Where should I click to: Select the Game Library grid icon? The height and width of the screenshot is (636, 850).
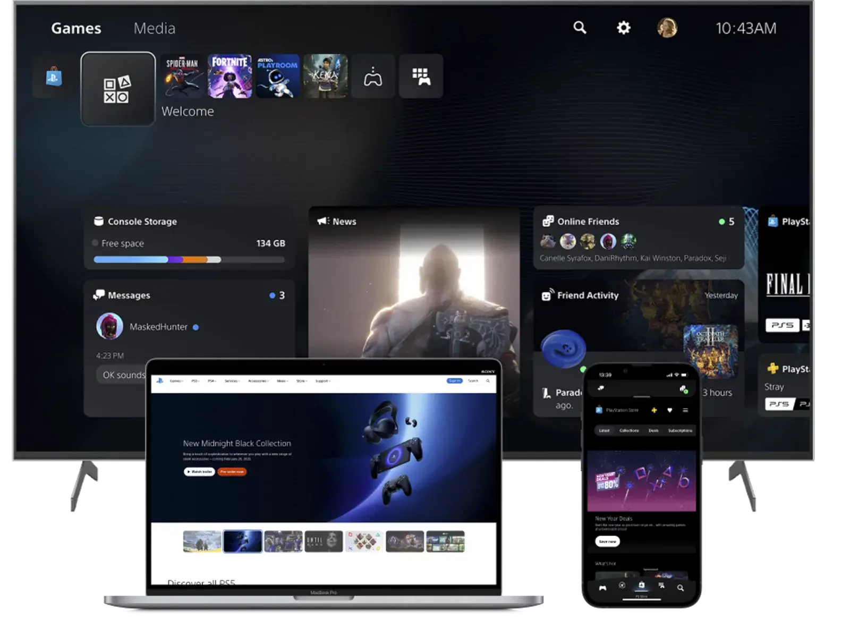421,77
